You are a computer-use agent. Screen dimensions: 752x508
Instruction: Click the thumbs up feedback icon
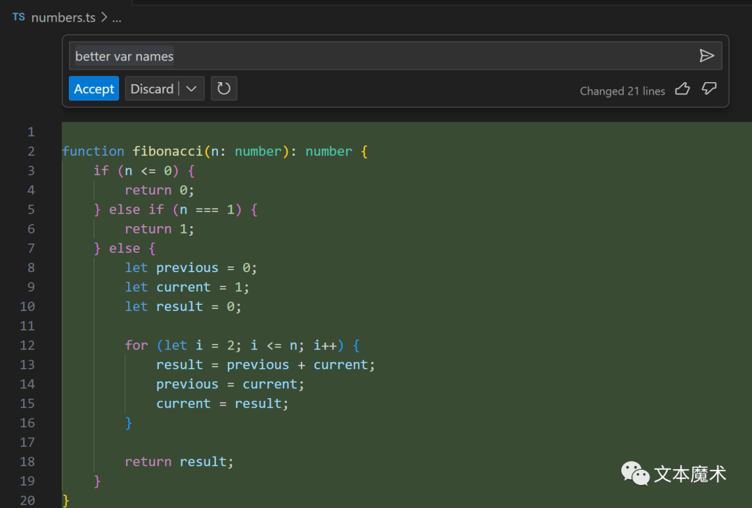coord(682,88)
